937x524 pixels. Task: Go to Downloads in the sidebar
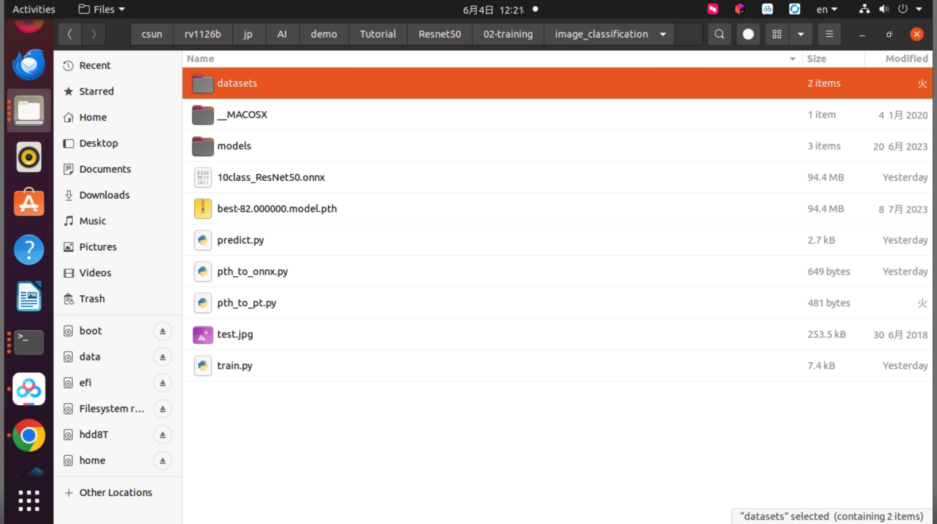click(x=105, y=195)
